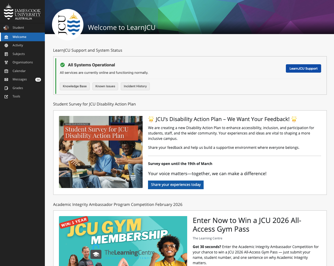Viewport: 334px width, 266px height.
Task: Go to Activity in the sidebar
Action: pos(22,45)
